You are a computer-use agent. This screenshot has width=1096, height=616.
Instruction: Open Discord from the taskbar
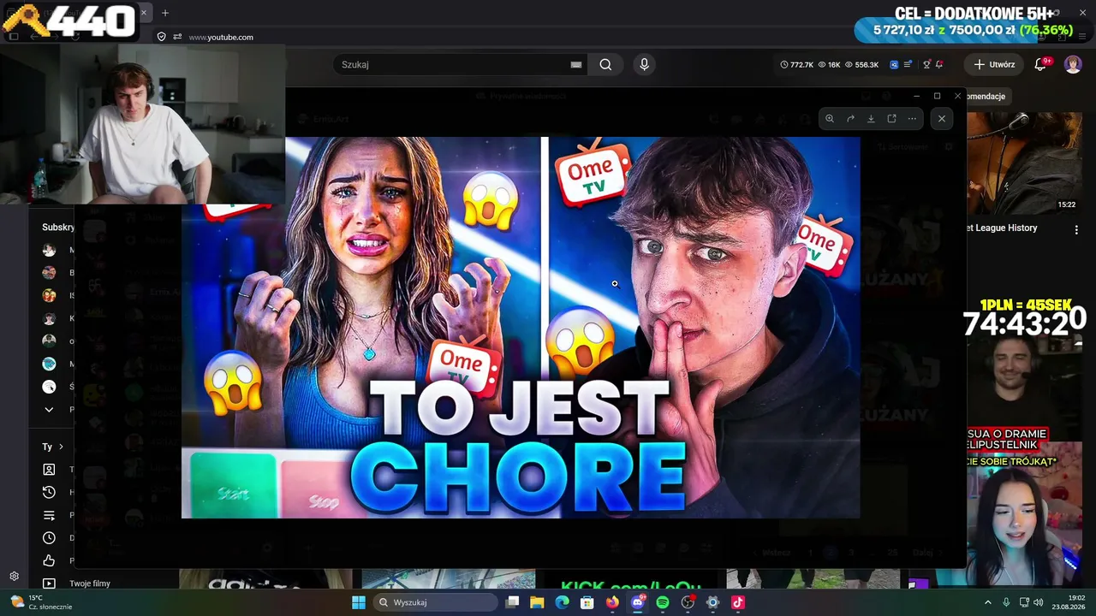coord(637,602)
